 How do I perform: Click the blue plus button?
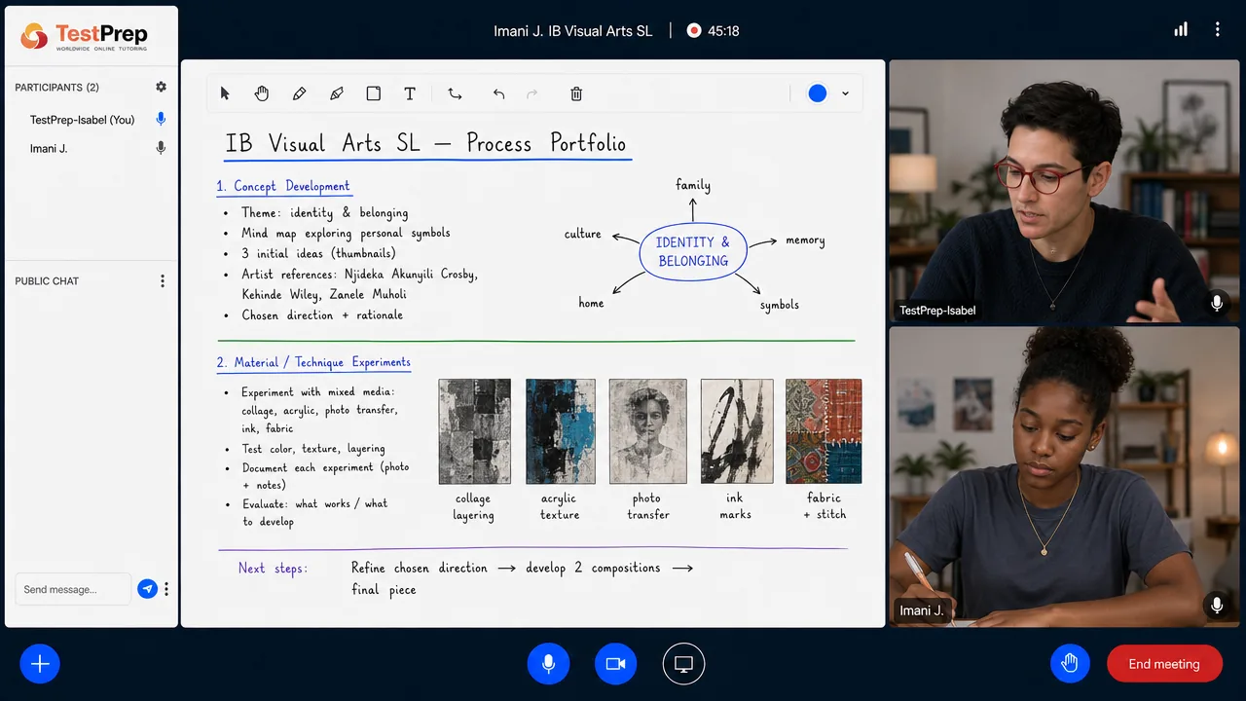click(x=40, y=664)
